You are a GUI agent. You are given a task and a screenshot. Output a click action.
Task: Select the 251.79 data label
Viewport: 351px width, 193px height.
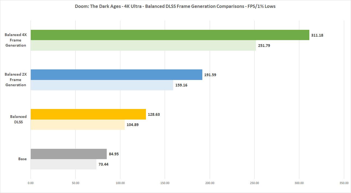[x=264, y=46]
